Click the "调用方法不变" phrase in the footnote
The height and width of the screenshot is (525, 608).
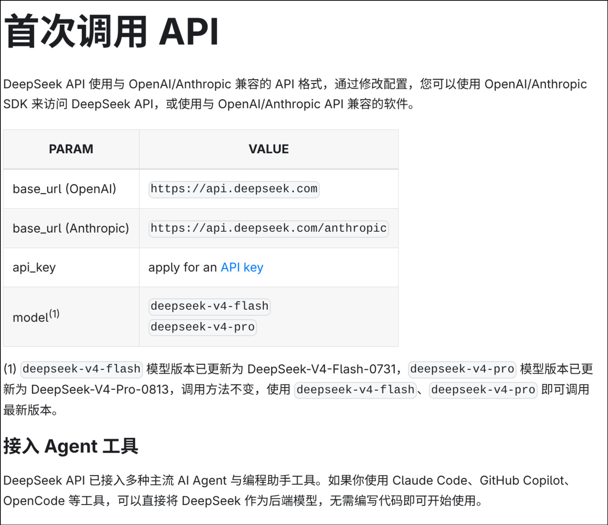point(218,389)
